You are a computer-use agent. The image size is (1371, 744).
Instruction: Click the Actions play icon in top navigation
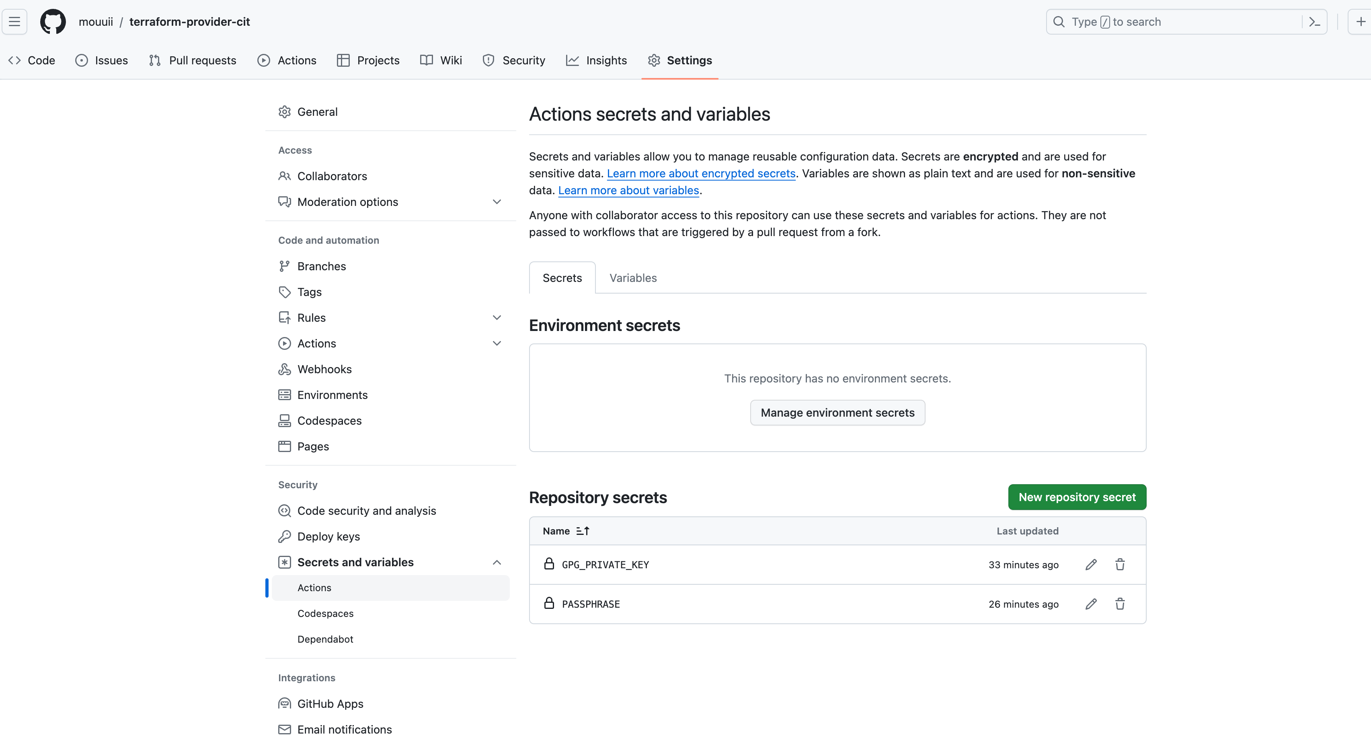pos(263,60)
